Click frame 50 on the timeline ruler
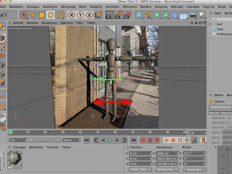232x174 pixels. tap(98, 132)
